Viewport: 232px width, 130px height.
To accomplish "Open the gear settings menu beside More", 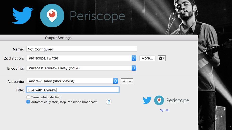I will click(161, 58).
